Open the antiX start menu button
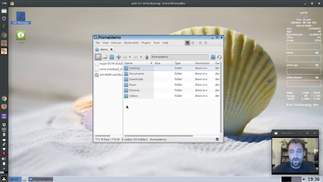Image resolution: width=323 pixels, height=182 pixels. click(15, 179)
